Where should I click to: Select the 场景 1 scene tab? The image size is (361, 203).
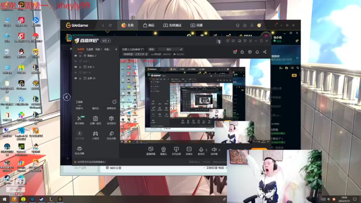pyautogui.click(x=98, y=49)
